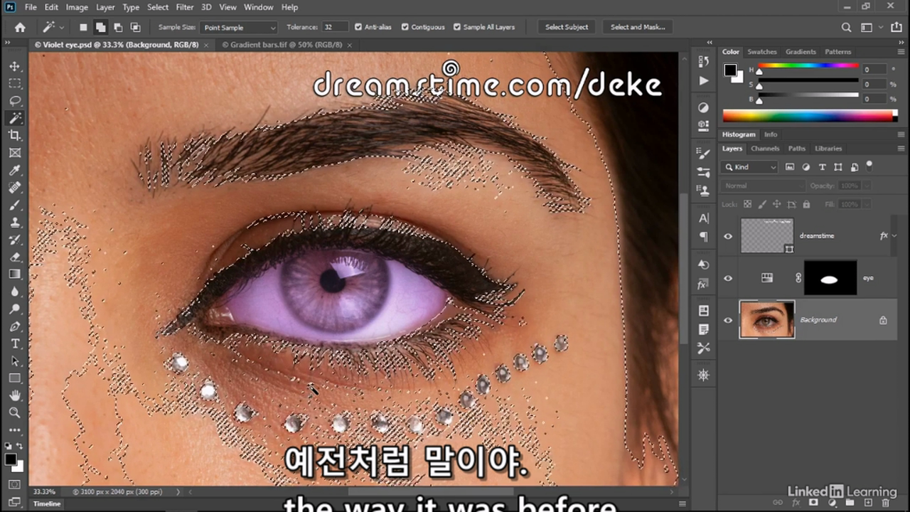Select the Crop tool
910x512 pixels.
15,135
